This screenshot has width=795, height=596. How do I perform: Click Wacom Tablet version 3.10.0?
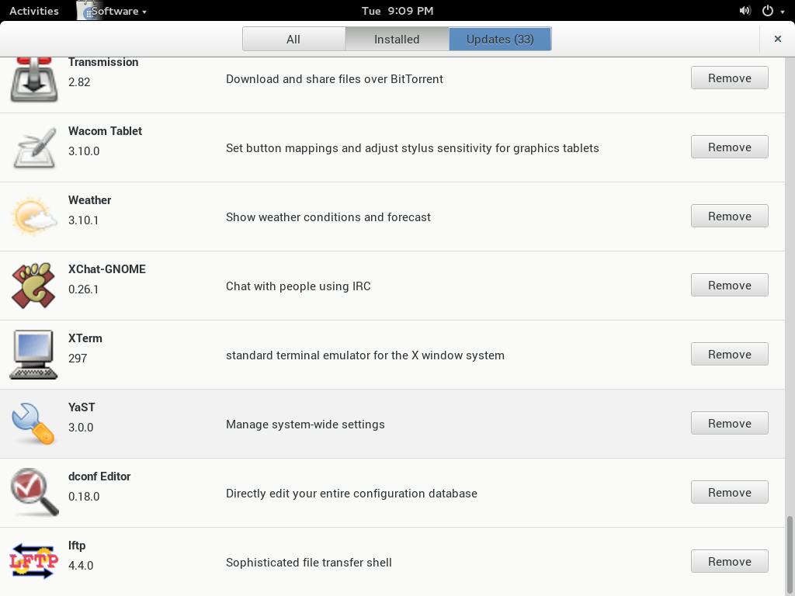pos(84,151)
